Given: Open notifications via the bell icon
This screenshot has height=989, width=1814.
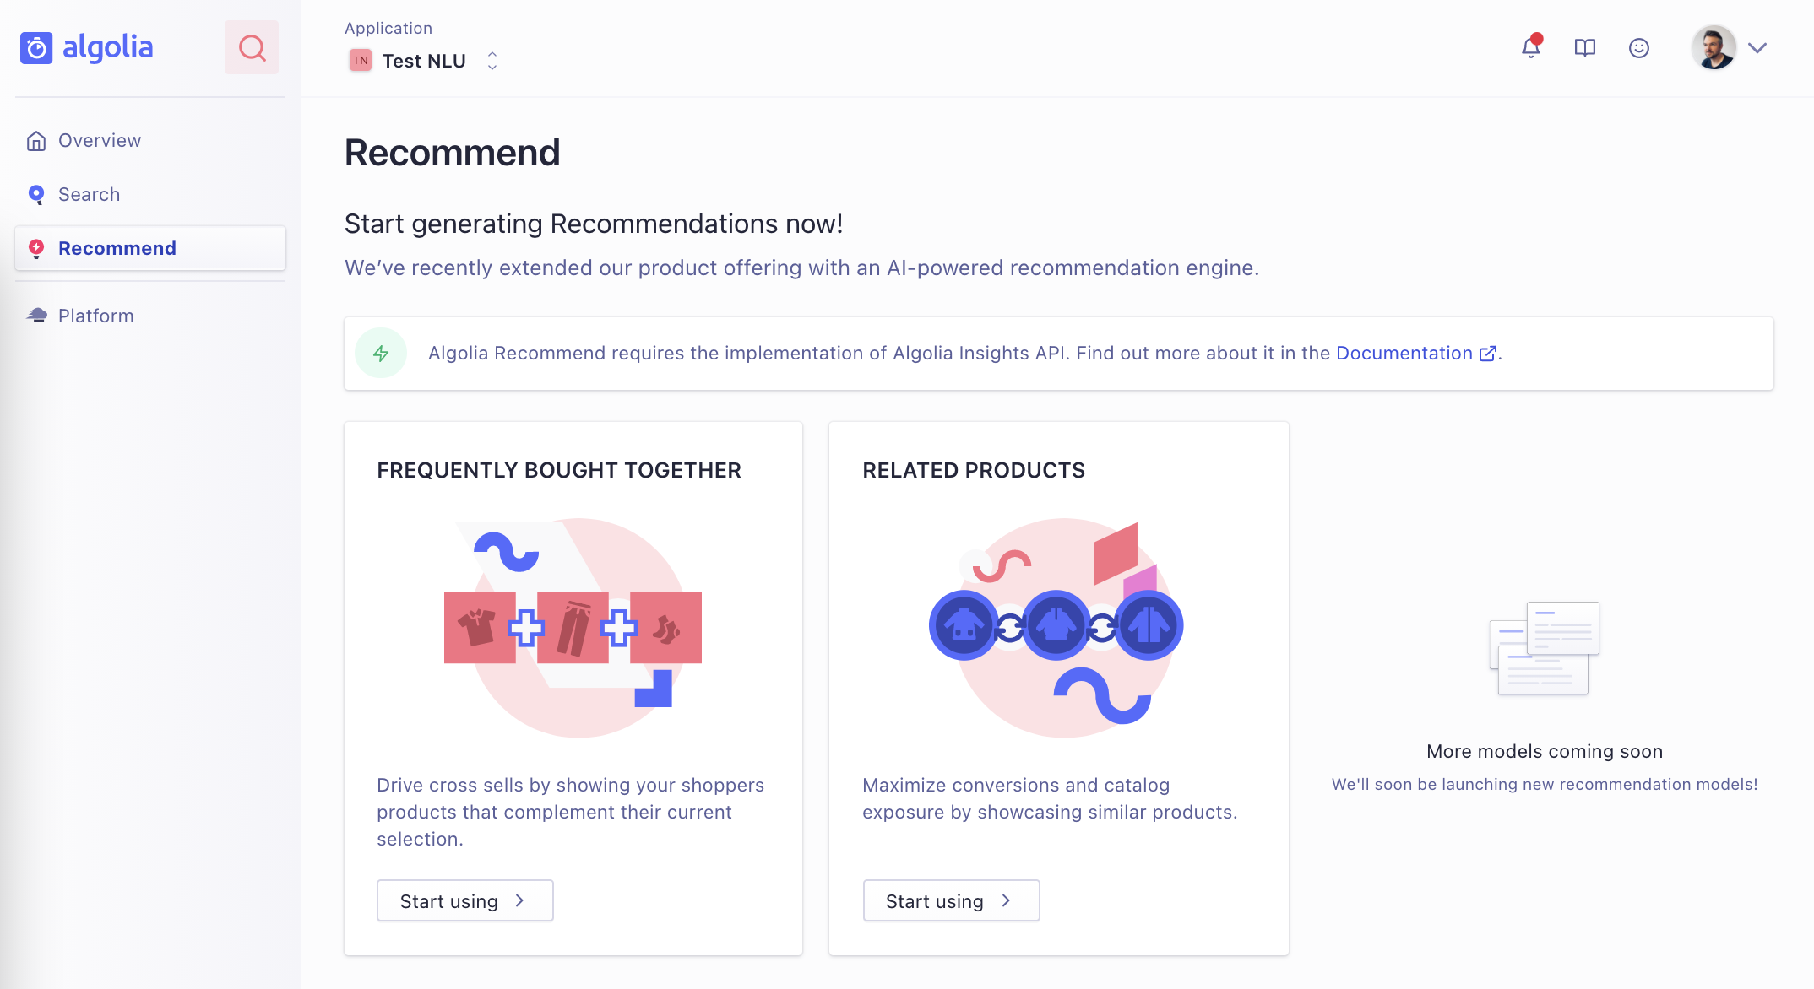Looking at the screenshot, I should [x=1530, y=48].
